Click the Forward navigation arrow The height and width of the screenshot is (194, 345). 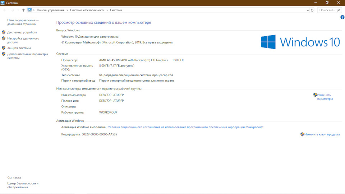click(12, 10)
